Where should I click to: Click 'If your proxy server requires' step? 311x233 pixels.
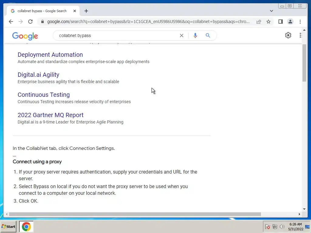108,175
